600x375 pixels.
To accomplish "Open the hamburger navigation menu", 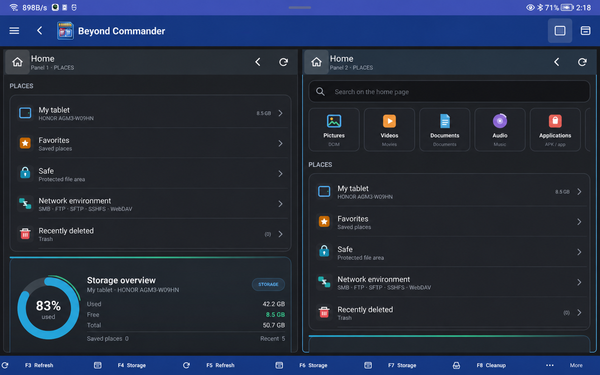I will click(x=14, y=31).
